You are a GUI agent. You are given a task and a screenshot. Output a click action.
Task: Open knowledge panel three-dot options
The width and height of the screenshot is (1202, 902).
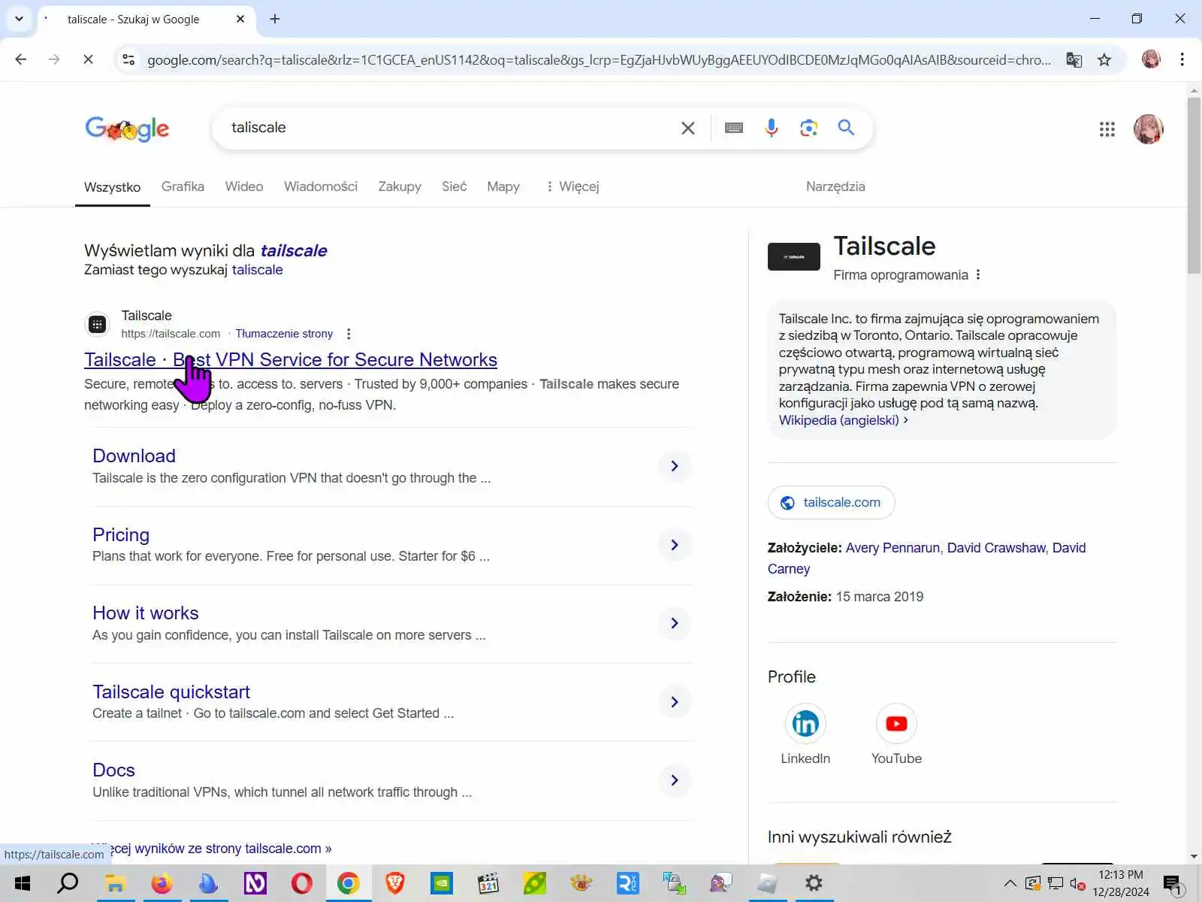pyautogui.click(x=978, y=275)
